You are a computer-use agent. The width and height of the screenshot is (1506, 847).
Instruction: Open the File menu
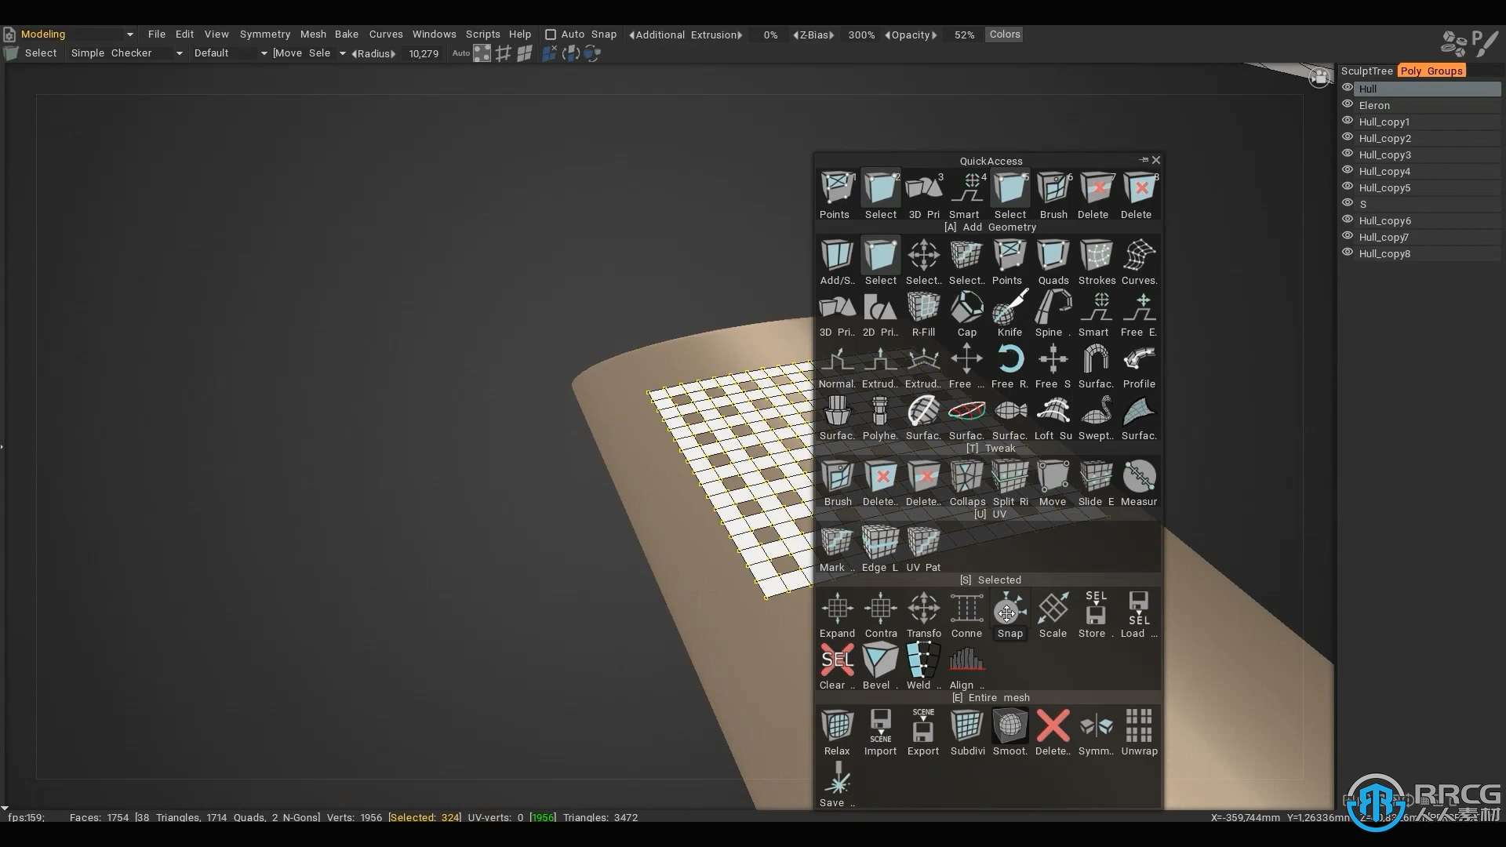coord(157,35)
